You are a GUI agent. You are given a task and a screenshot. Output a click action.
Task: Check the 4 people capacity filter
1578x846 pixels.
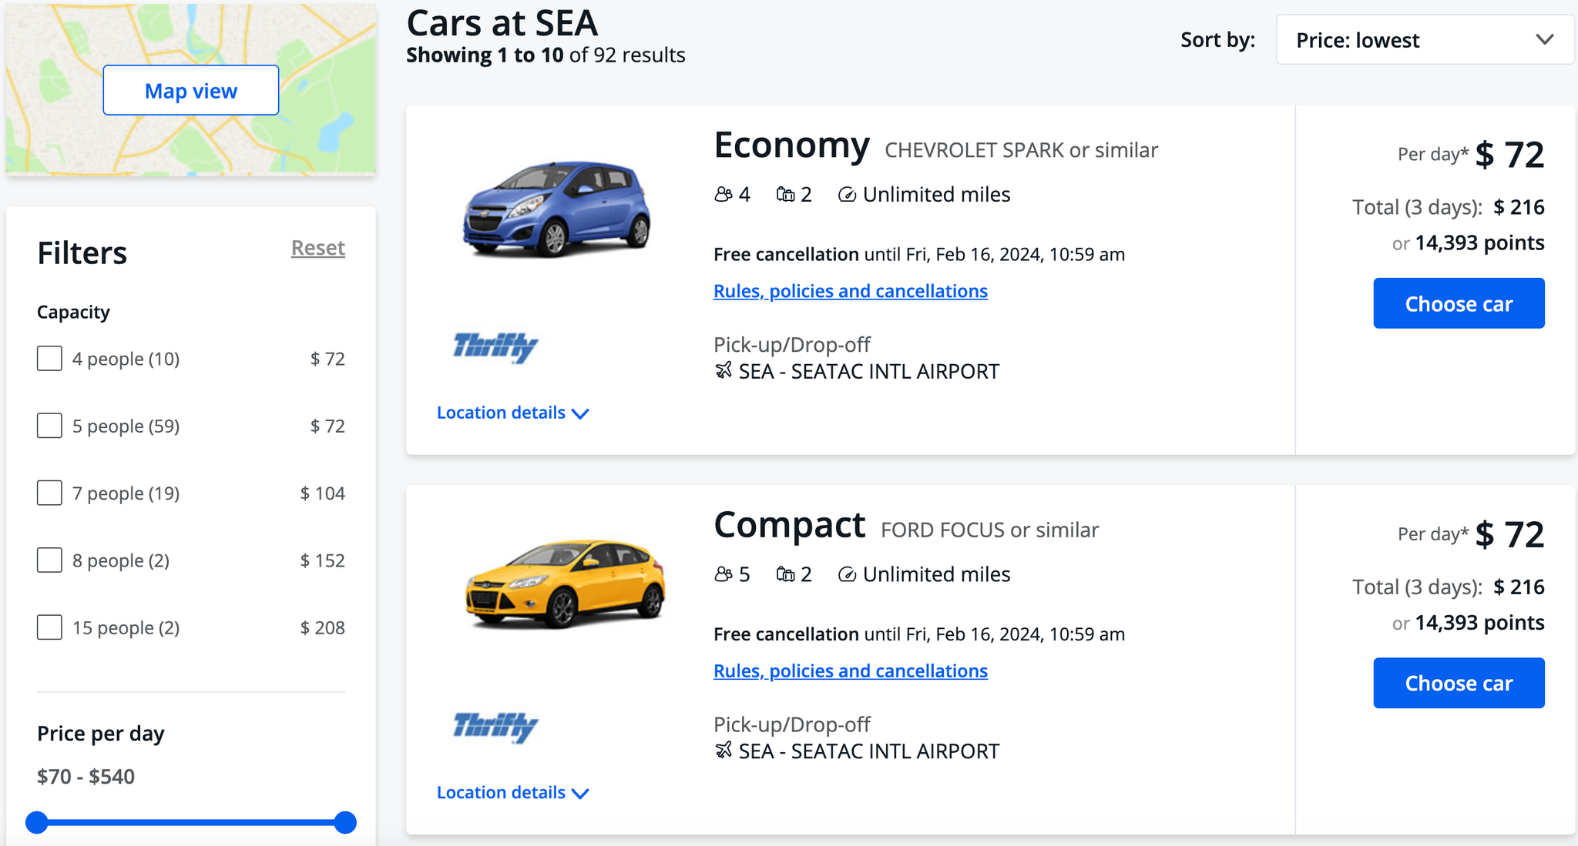point(49,358)
